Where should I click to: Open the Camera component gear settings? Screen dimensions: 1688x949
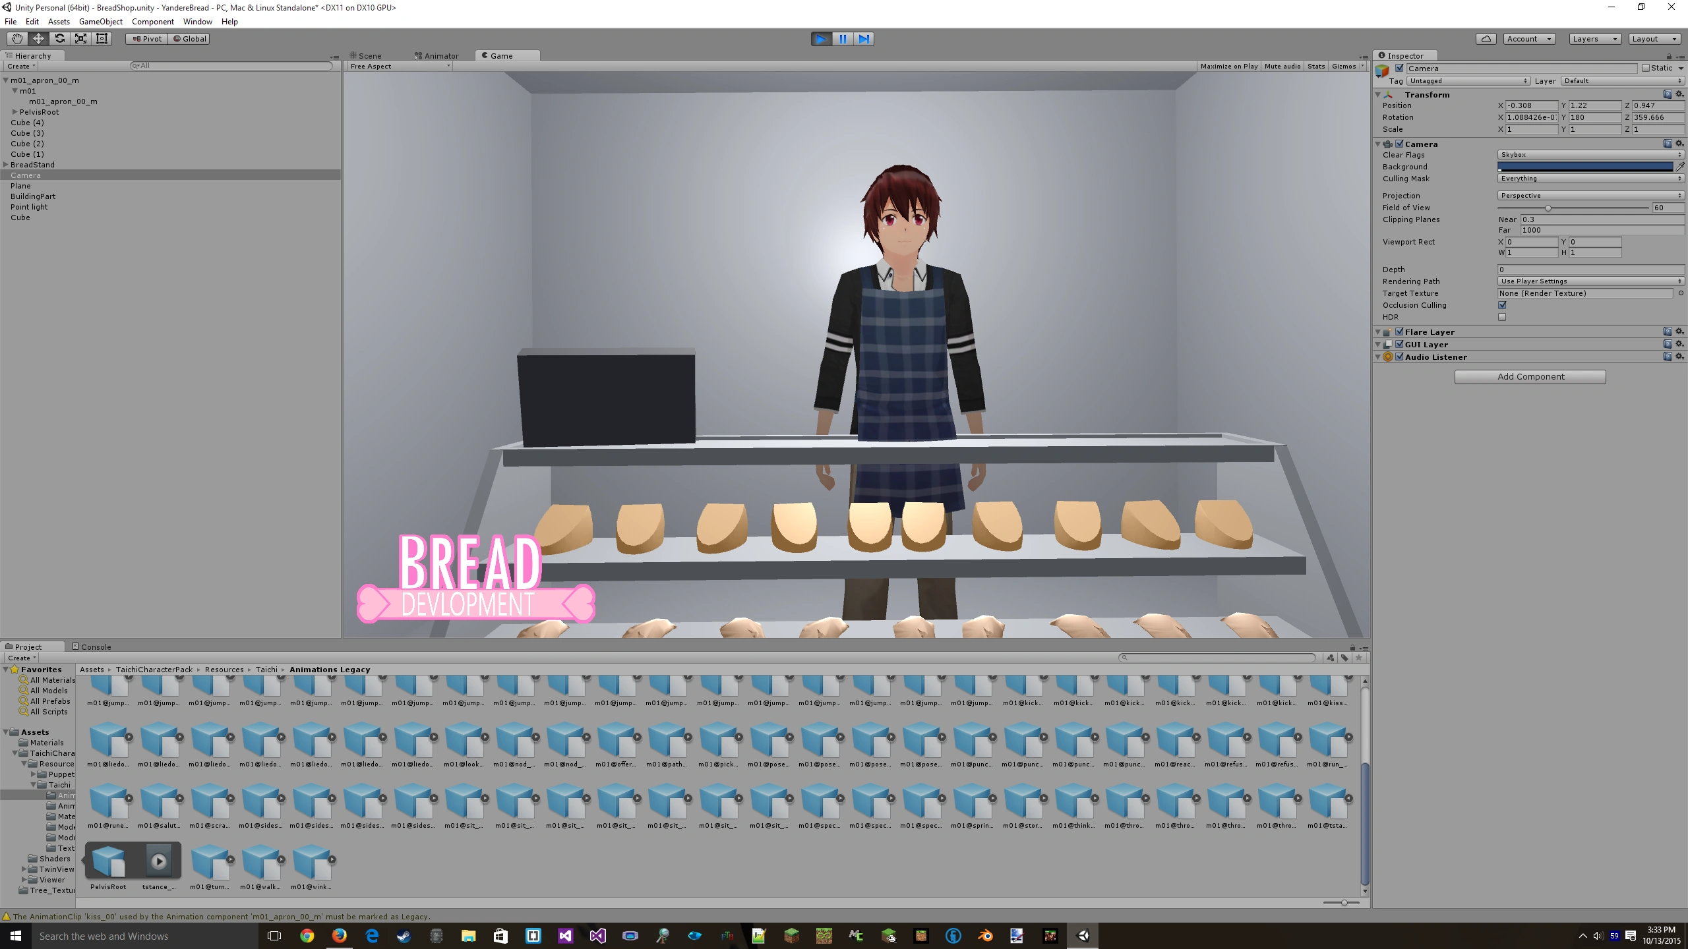point(1679,144)
